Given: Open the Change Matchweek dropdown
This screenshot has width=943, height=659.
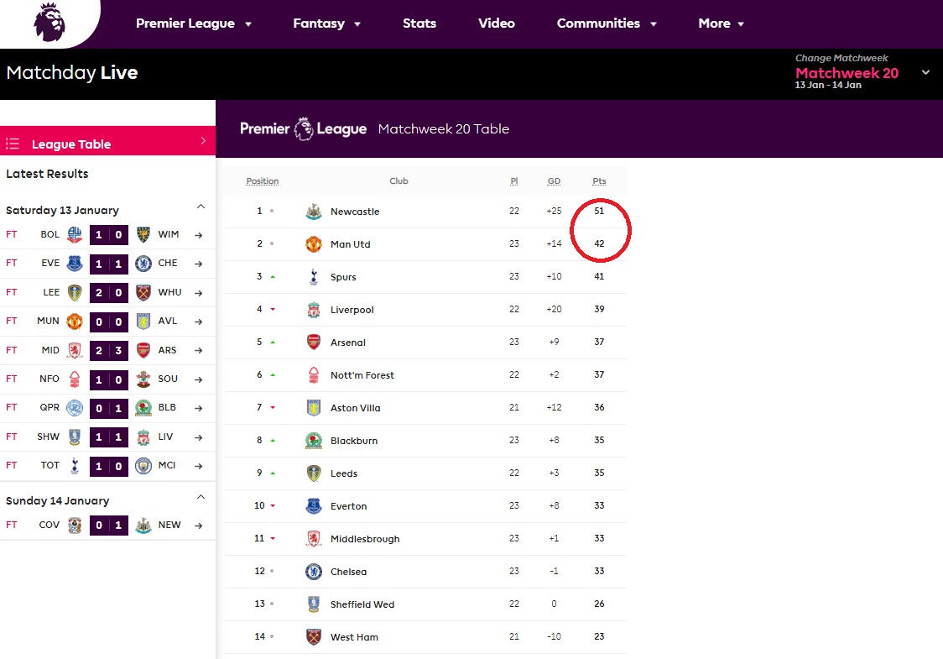Looking at the screenshot, I should click(925, 72).
